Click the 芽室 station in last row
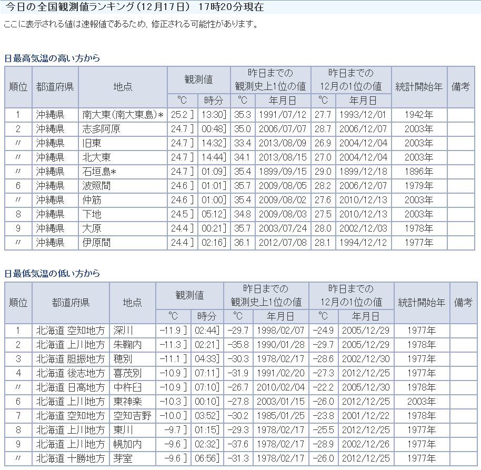This screenshot has height=470, width=481. coord(123,458)
